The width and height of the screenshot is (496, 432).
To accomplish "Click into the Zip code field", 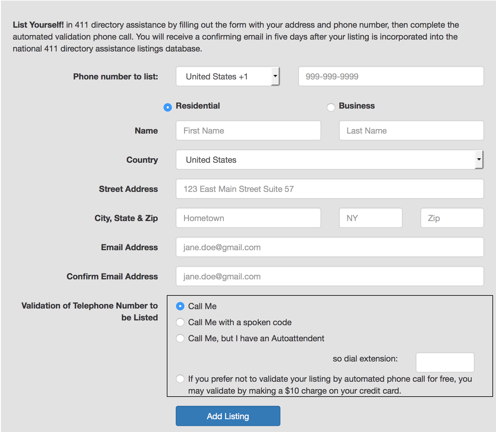I will (x=452, y=218).
